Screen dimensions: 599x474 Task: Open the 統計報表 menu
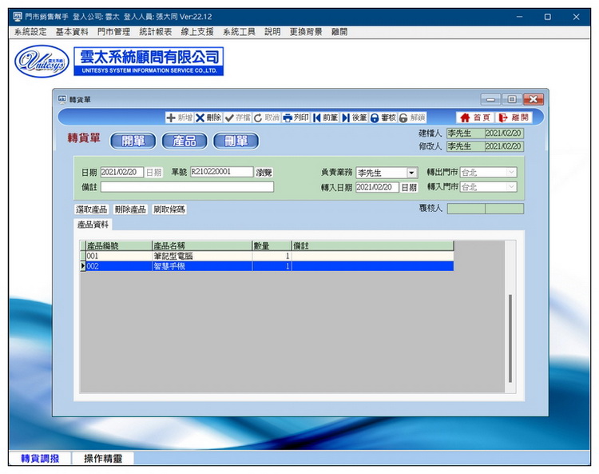coord(155,32)
